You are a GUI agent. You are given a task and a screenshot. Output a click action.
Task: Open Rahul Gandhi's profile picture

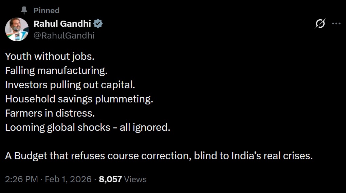click(x=17, y=29)
